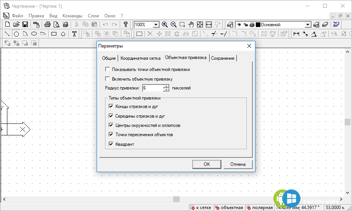
Task: Save the drawing with the floppy icon
Action: pos(25,24)
